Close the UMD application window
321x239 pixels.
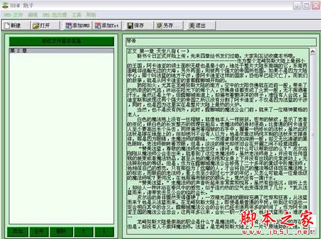tap(316, 6)
